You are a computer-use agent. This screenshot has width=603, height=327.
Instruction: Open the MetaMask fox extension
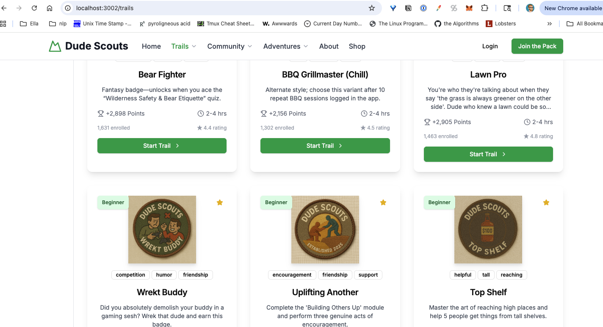click(469, 8)
